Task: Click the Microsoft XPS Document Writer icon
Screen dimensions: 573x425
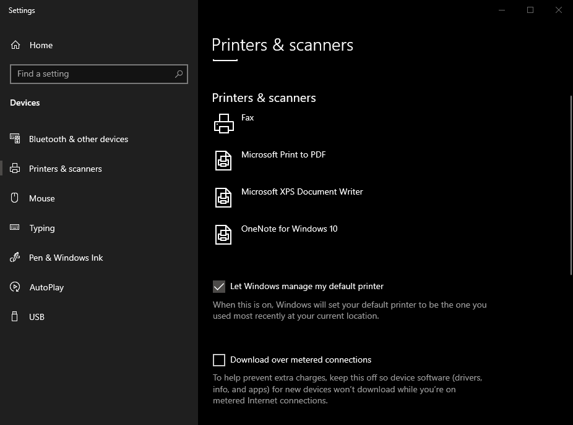Action: click(x=223, y=198)
